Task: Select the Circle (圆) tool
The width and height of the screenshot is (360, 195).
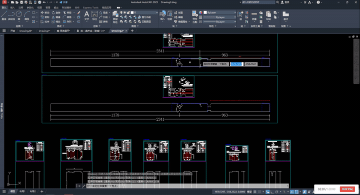Action: tap(19, 15)
